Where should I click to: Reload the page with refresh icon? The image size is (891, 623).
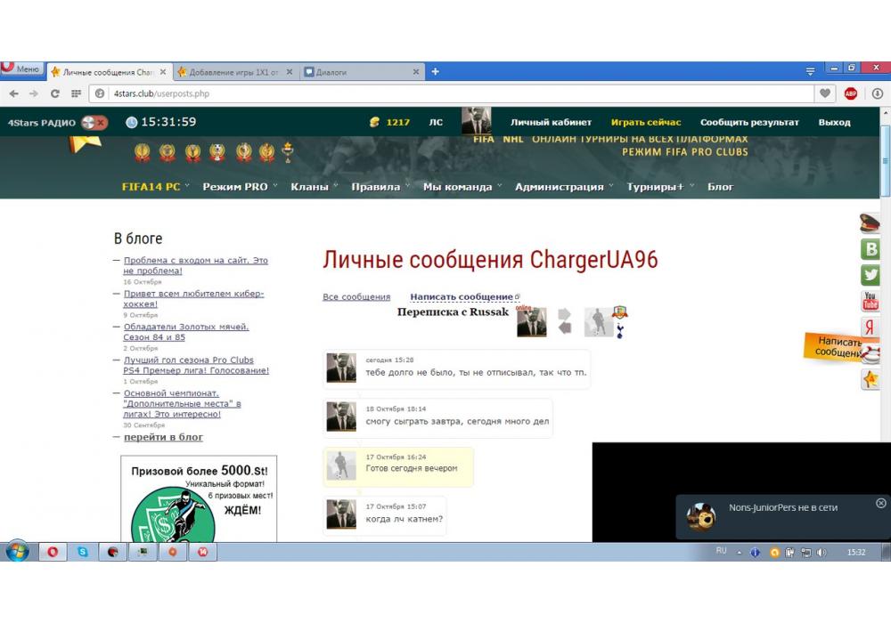[55, 93]
